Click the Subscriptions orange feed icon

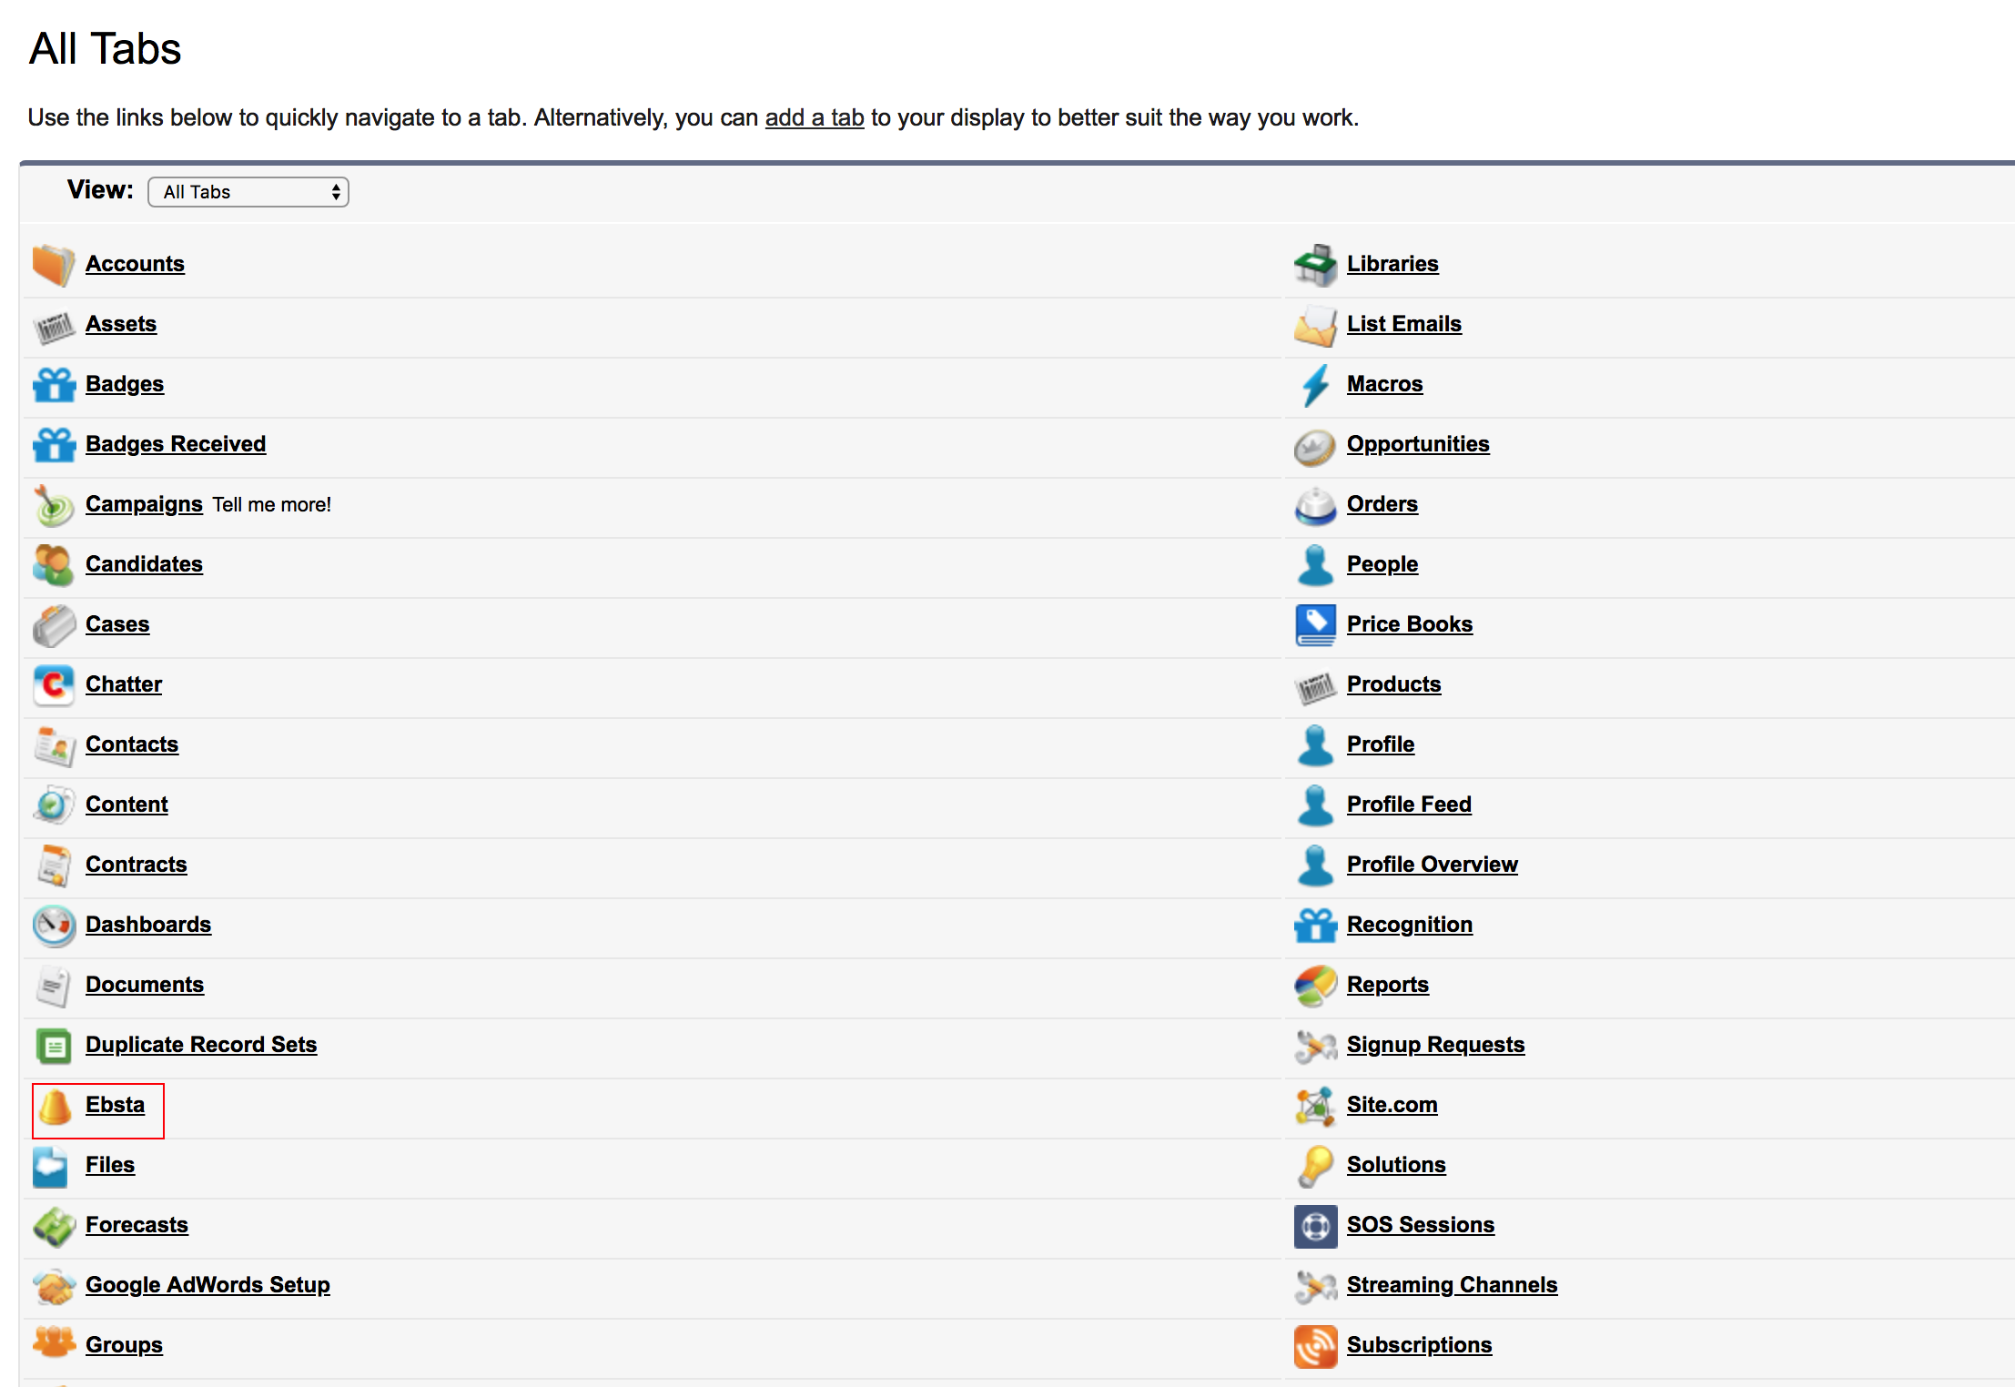tap(1315, 1346)
